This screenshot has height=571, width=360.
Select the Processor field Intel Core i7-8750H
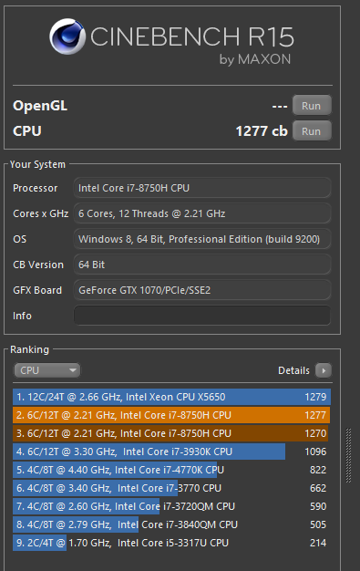tap(202, 188)
